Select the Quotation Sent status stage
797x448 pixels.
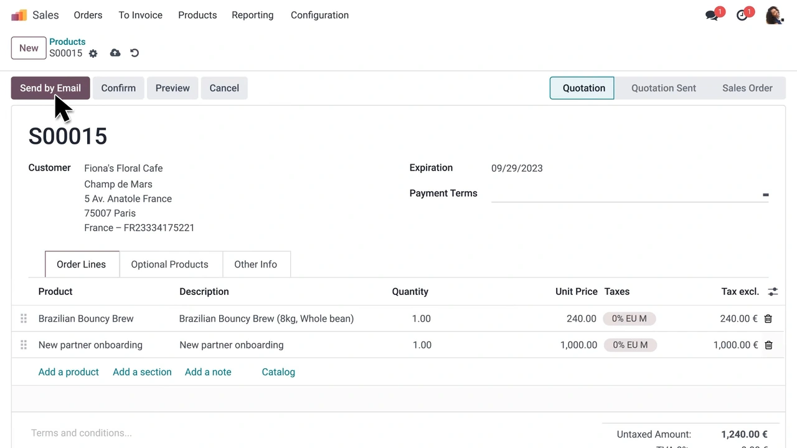tap(664, 88)
